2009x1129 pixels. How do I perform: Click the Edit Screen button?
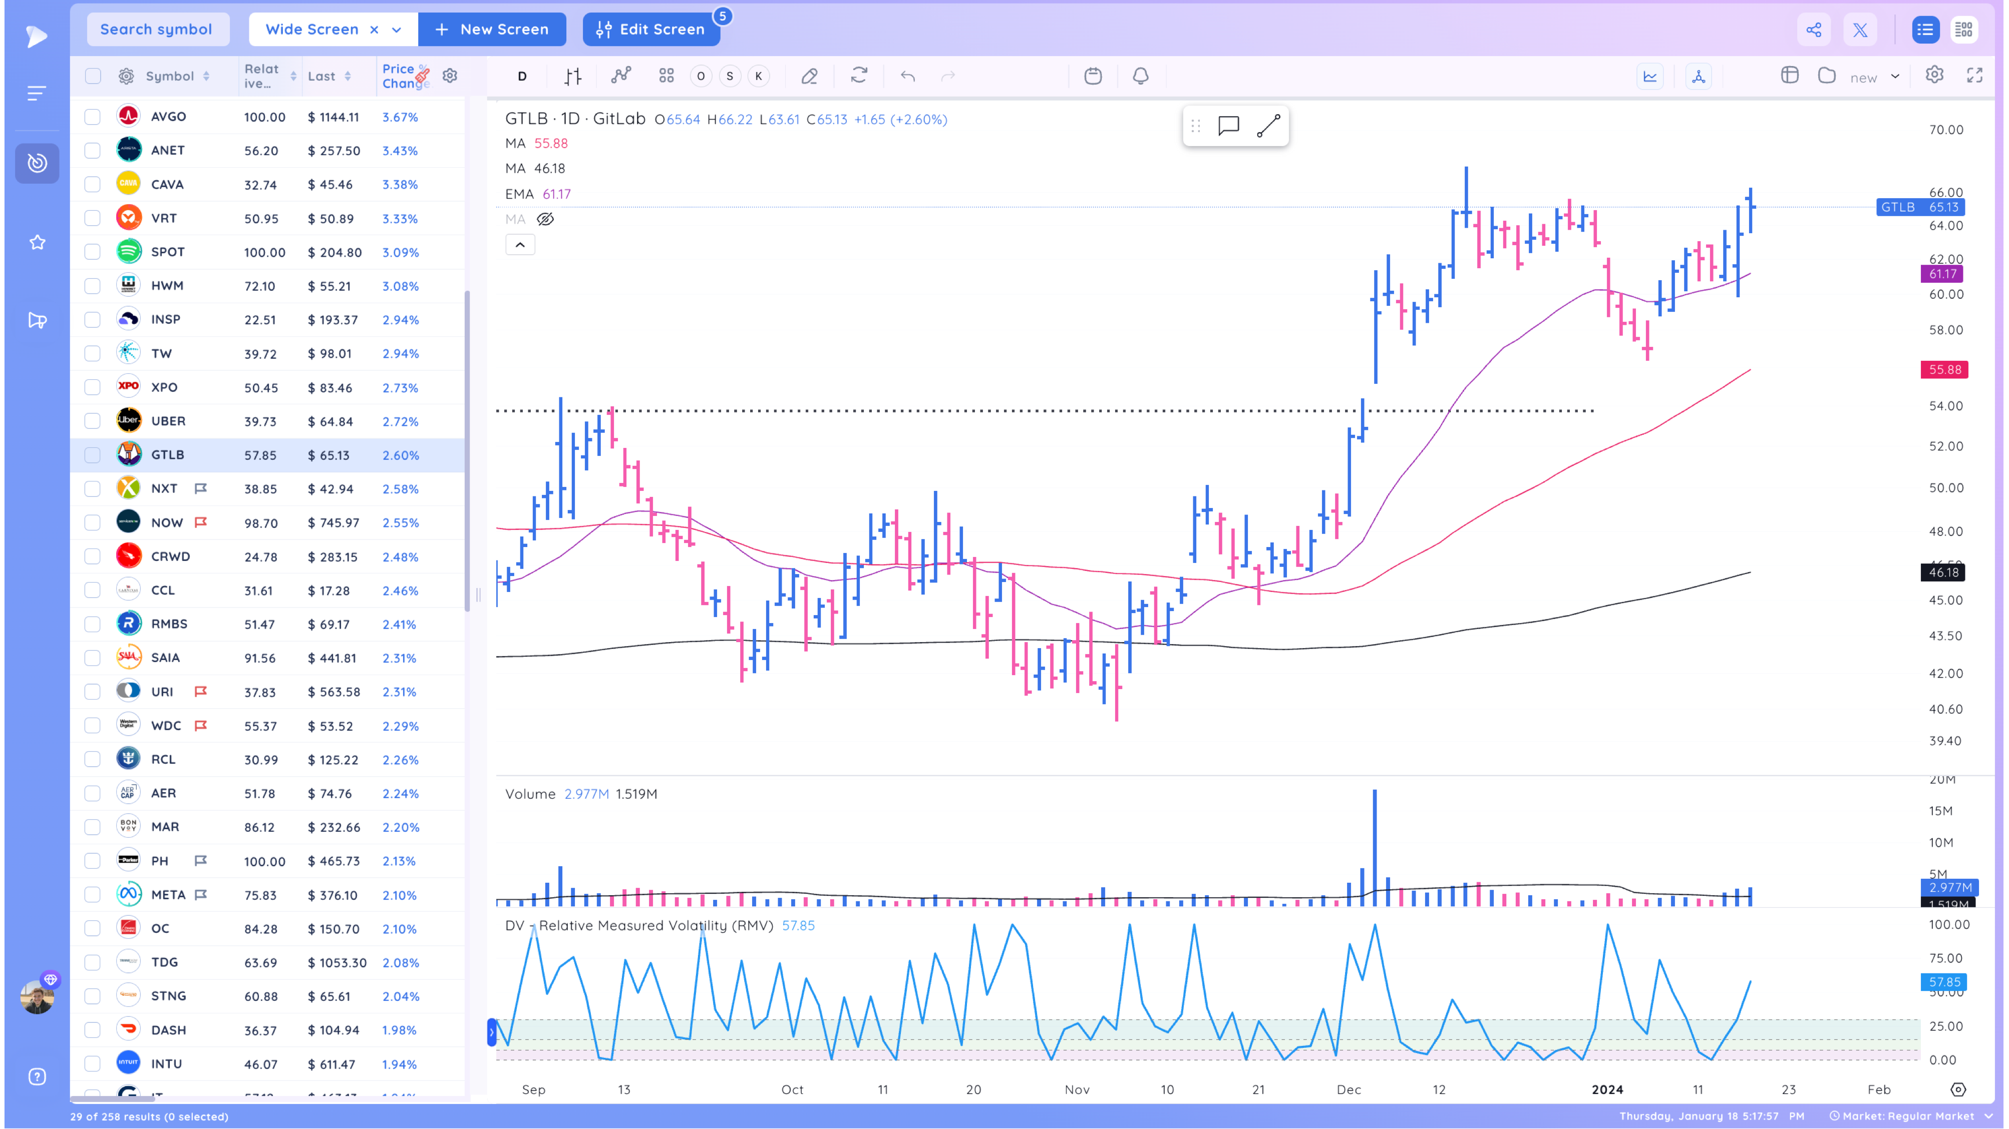pos(650,30)
